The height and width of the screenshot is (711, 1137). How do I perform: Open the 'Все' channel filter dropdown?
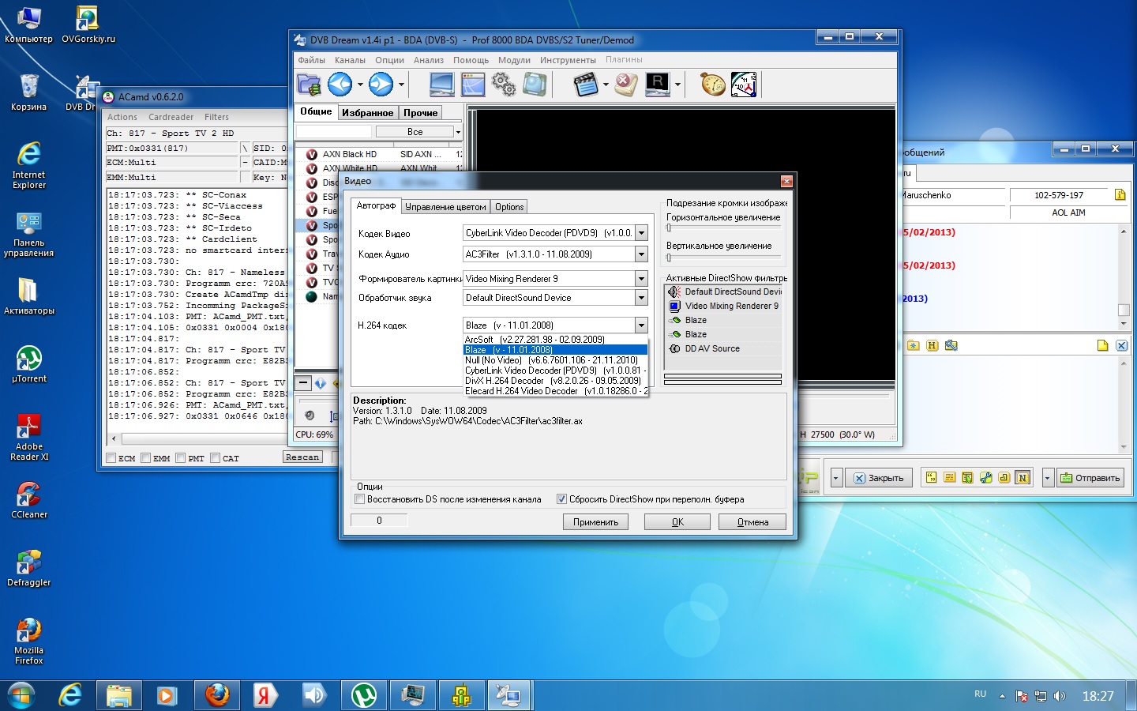(x=458, y=132)
